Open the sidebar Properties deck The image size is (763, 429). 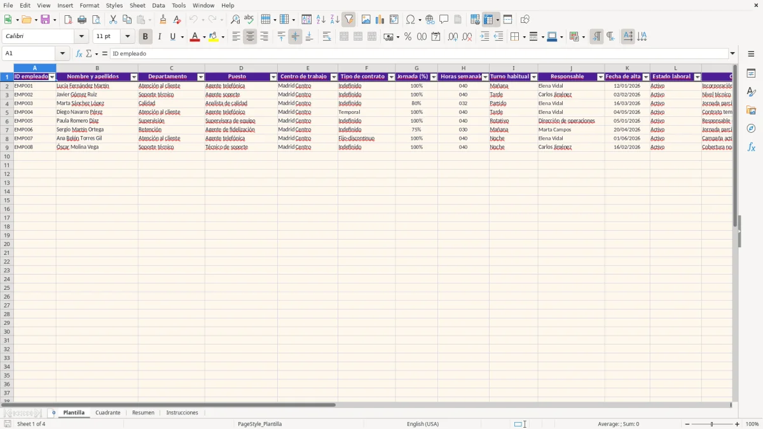tap(751, 74)
